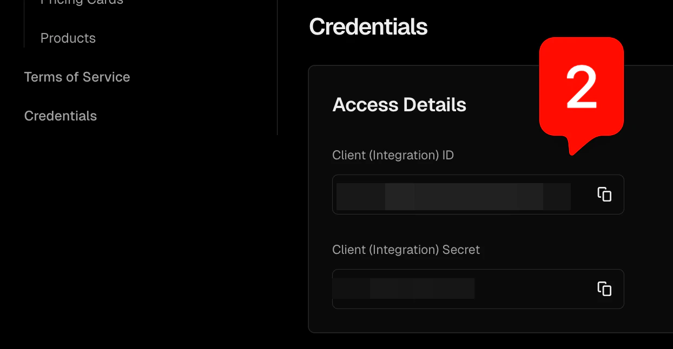Select the redacted Client (Integration) ID value
Image resolution: width=673 pixels, height=349 pixels.
tap(454, 196)
